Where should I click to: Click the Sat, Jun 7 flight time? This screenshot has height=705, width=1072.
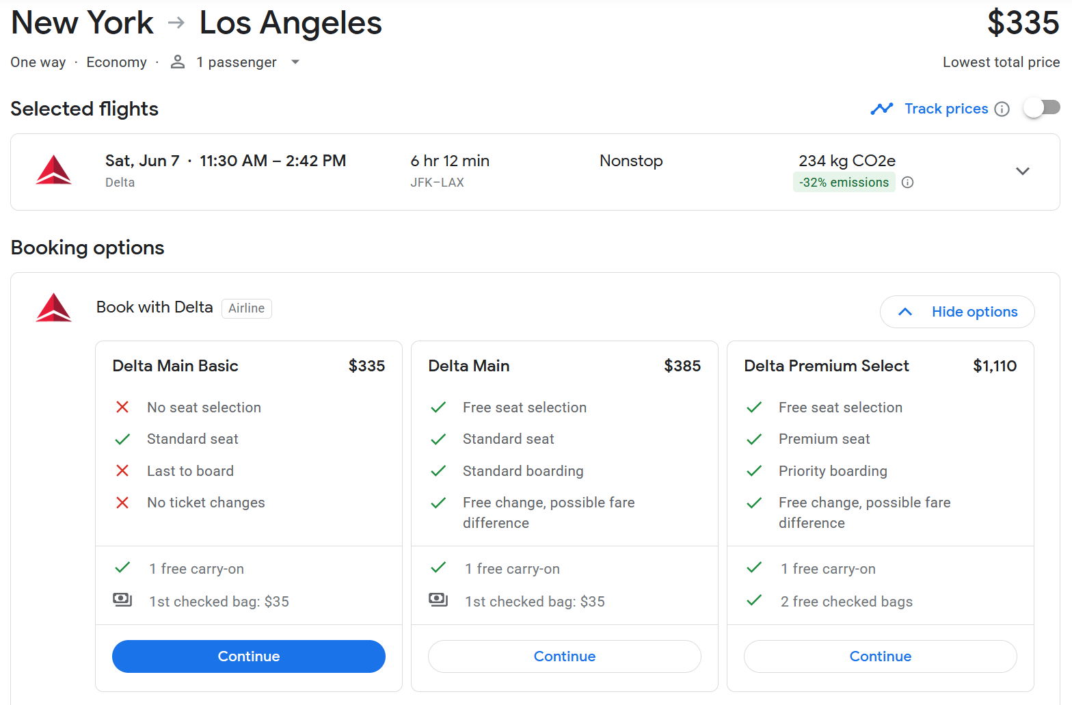click(226, 161)
